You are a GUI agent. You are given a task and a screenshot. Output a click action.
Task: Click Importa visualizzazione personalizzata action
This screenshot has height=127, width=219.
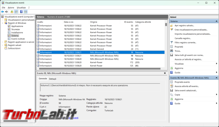click(x=192, y=34)
